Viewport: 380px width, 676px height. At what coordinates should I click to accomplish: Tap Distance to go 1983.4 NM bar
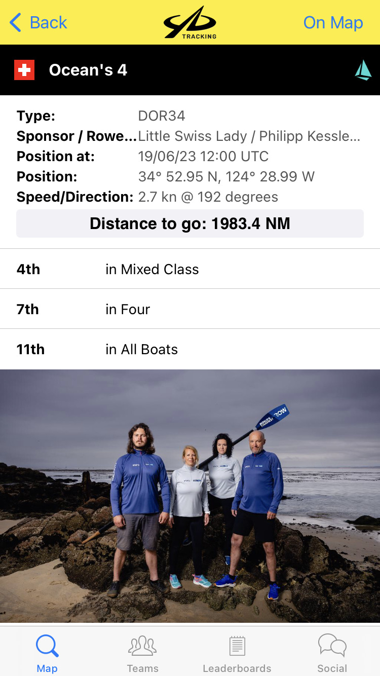pyautogui.click(x=190, y=223)
